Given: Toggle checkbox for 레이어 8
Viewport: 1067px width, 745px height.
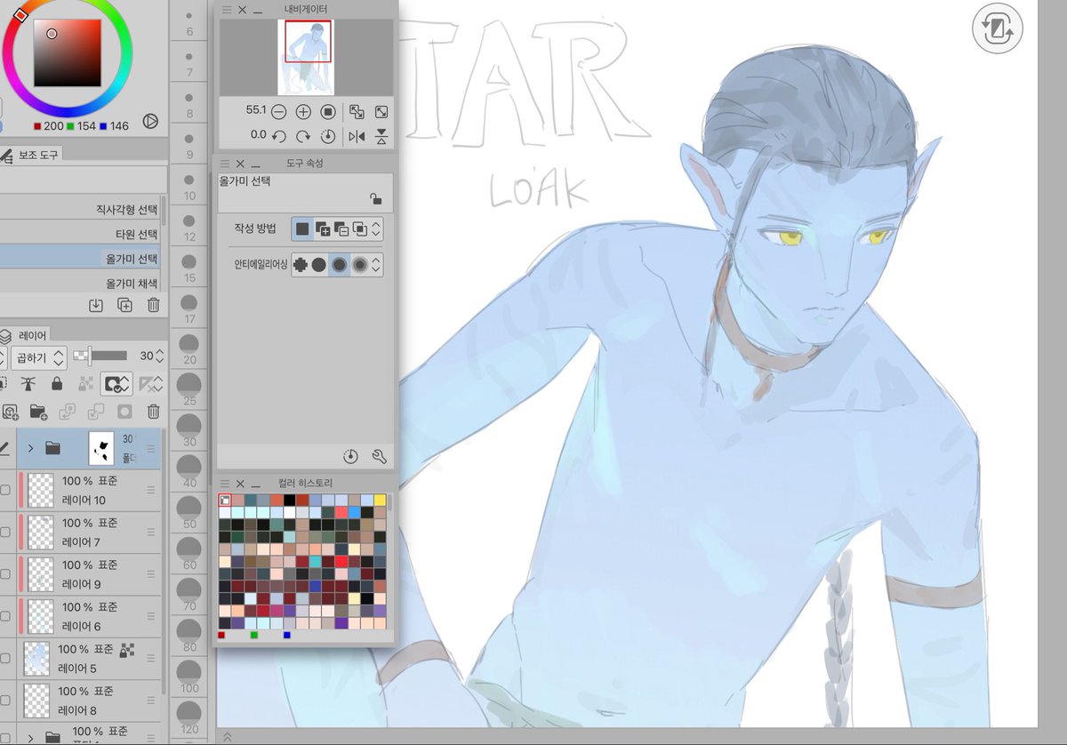Looking at the screenshot, I should pos(5,701).
